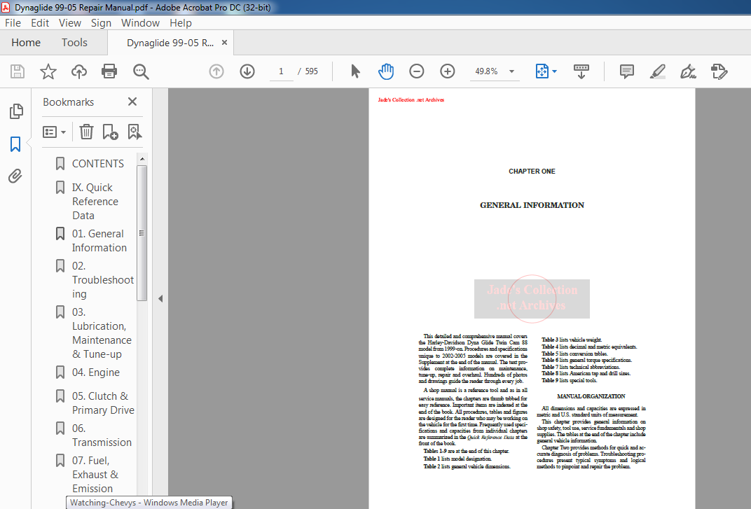Screen dimensions: 751x509
Task: Open the Sign document pen icon
Action: 688,71
